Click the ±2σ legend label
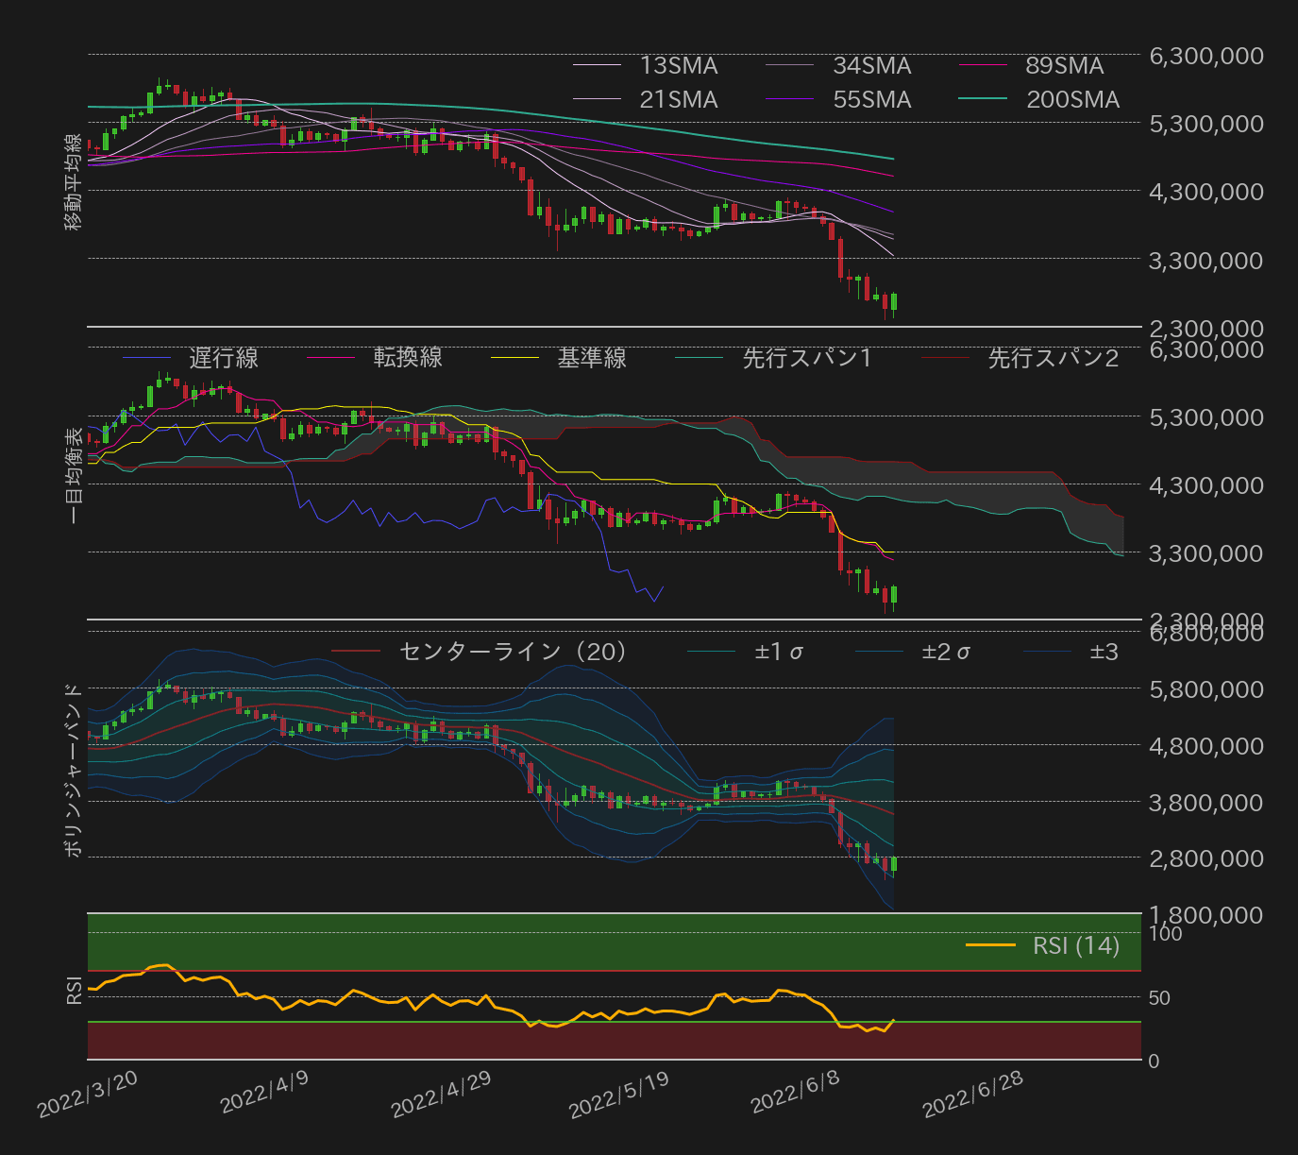The height and width of the screenshot is (1155, 1298). tap(944, 652)
